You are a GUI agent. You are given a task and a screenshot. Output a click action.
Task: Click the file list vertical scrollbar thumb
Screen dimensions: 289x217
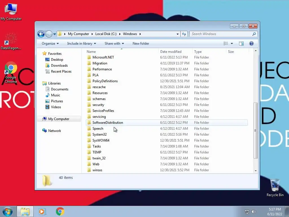point(255,131)
